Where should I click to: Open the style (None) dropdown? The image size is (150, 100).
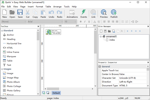pyautogui.click(x=14, y=21)
